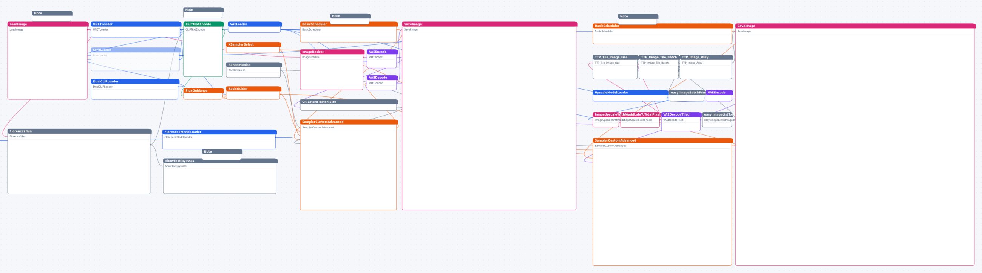This screenshot has height=273, width=982.
Task: Select SamplerCustomAdvanced node below VAEDecodeTiled
Action: pyautogui.click(x=663, y=202)
